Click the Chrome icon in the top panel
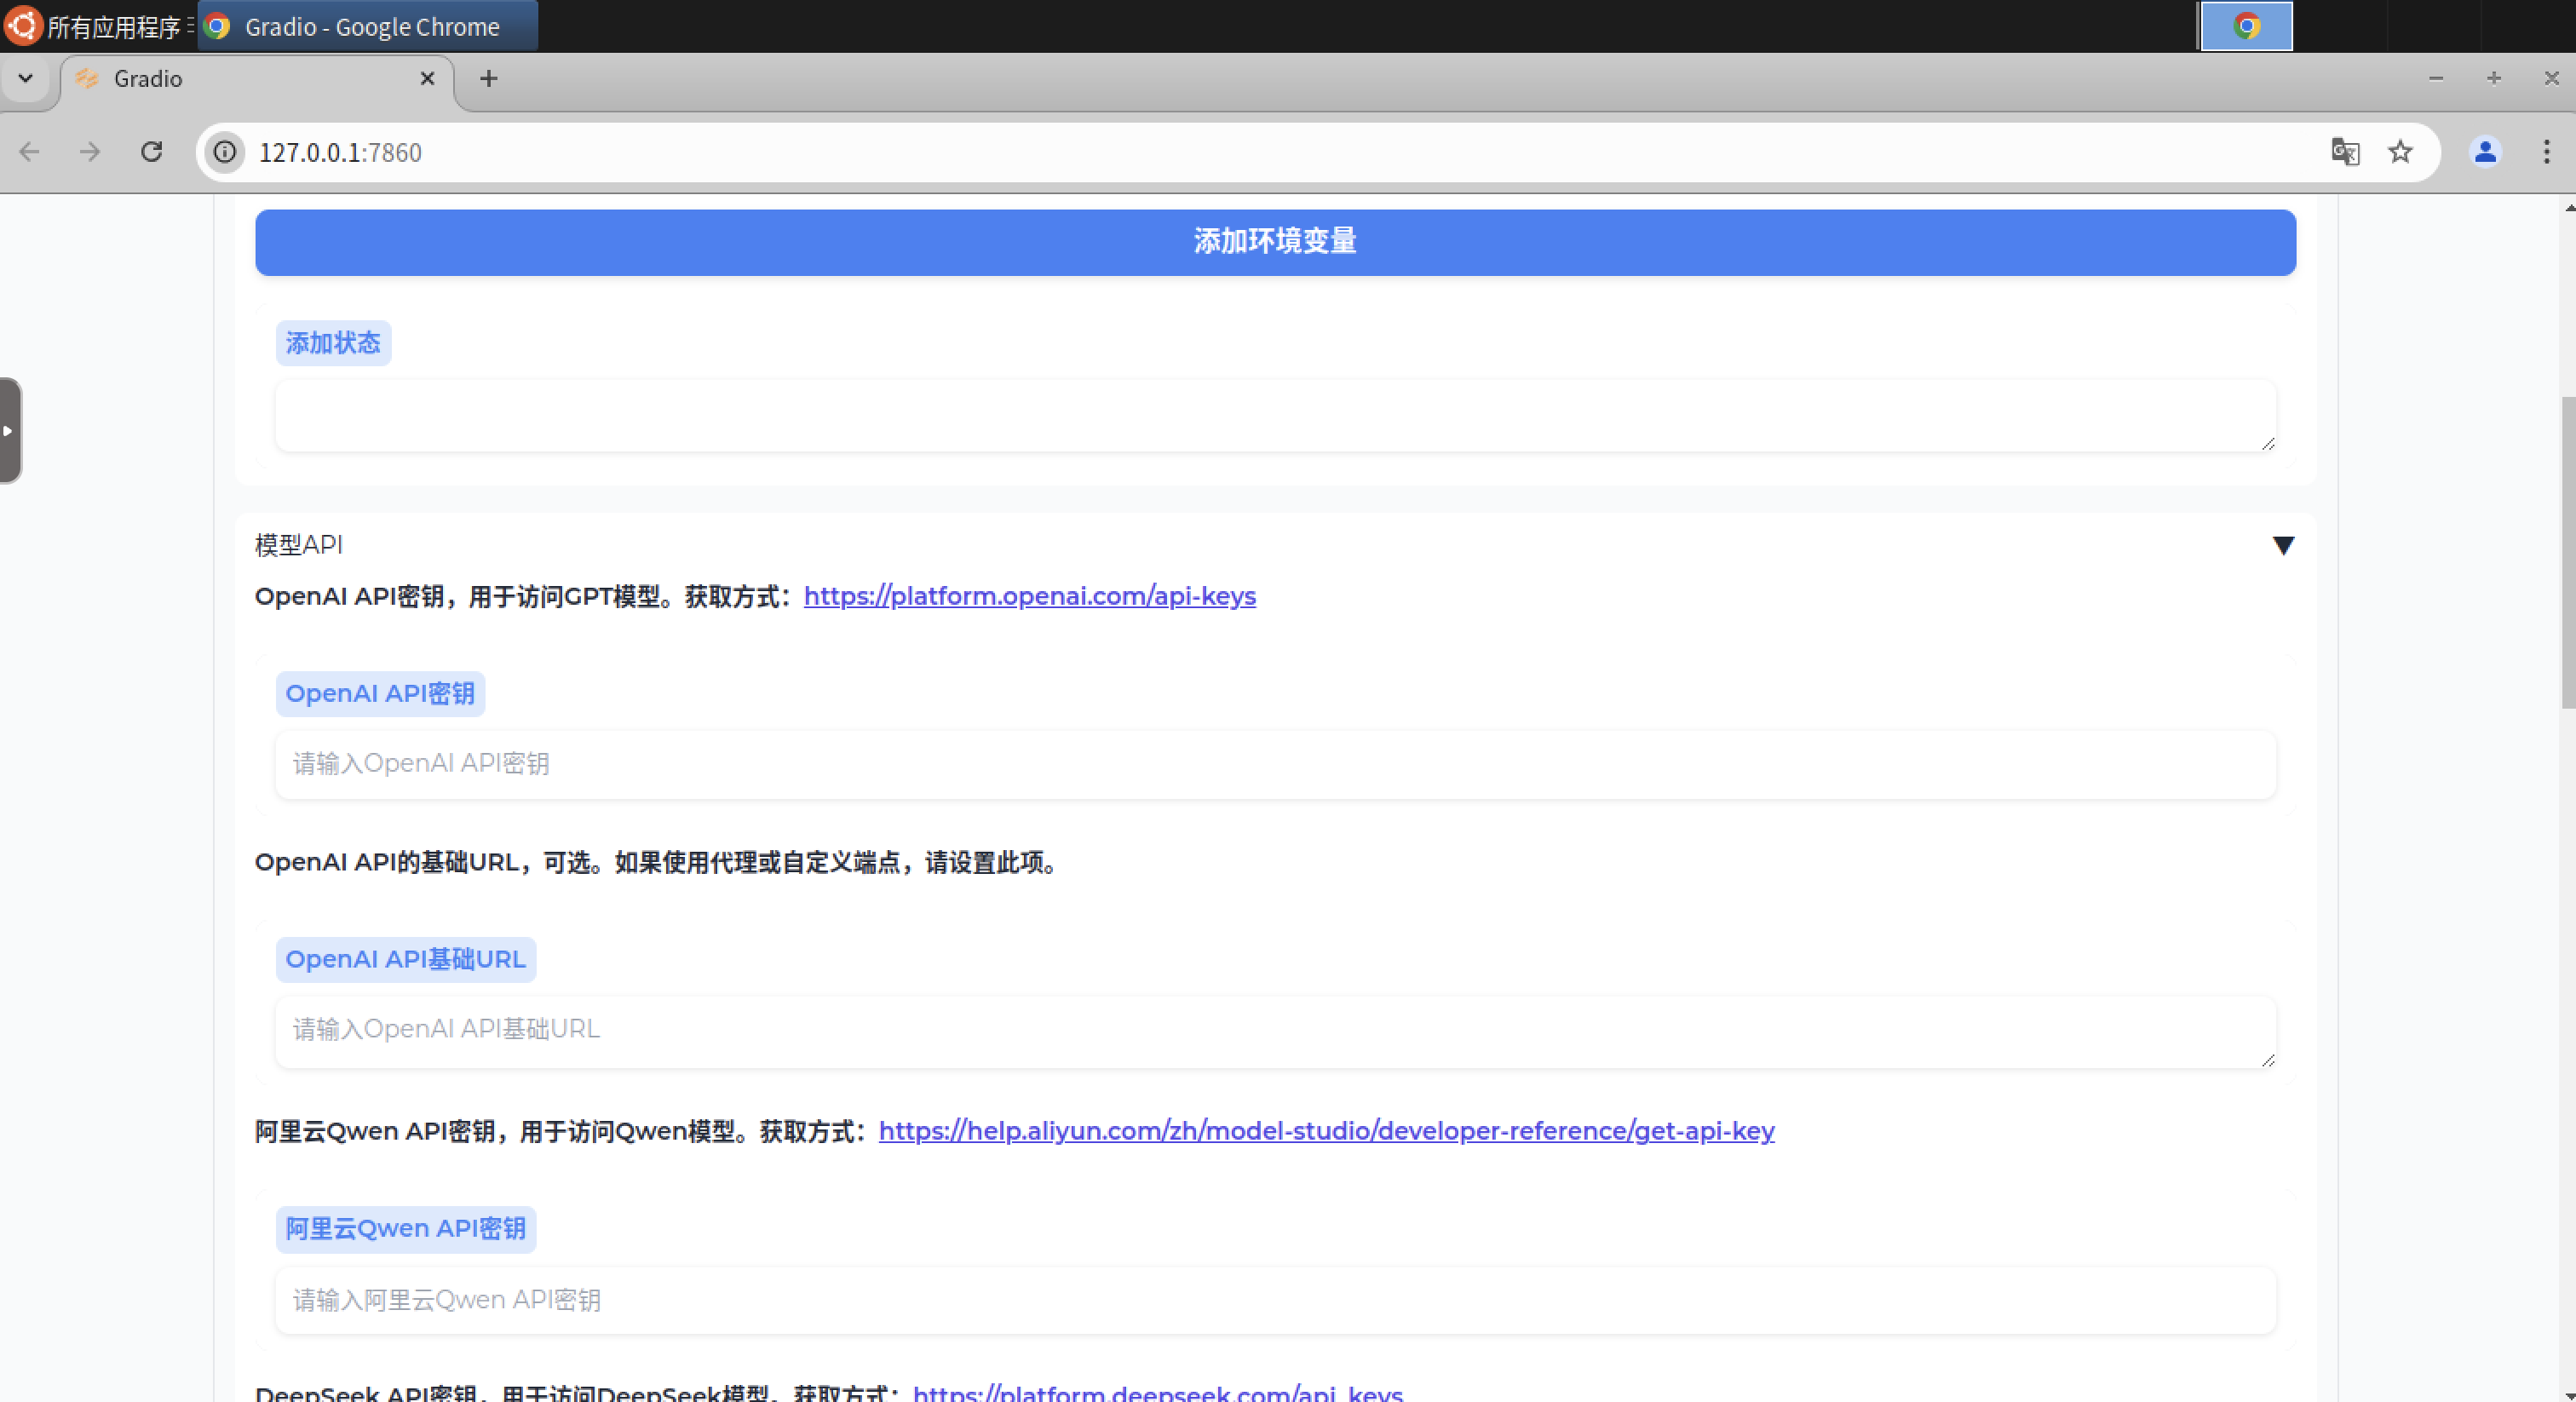The image size is (2576, 1402). pyautogui.click(x=2246, y=26)
